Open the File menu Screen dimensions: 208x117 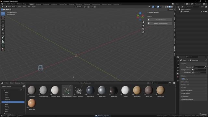[5, 4]
